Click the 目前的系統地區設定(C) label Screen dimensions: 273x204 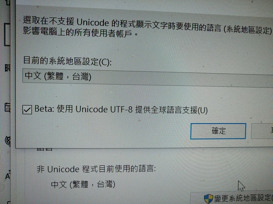coord(67,61)
